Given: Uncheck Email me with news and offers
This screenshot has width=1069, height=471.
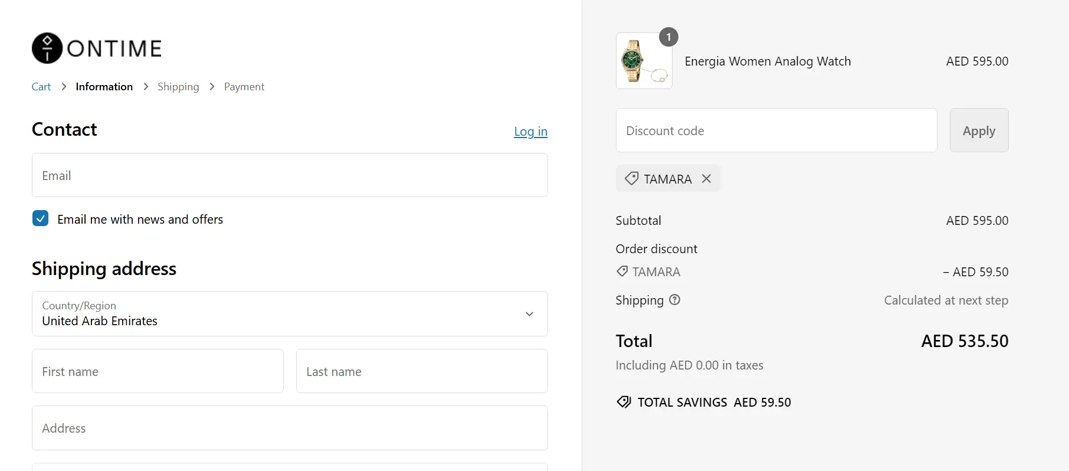Looking at the screenshot, I should (x=40, y=218).
